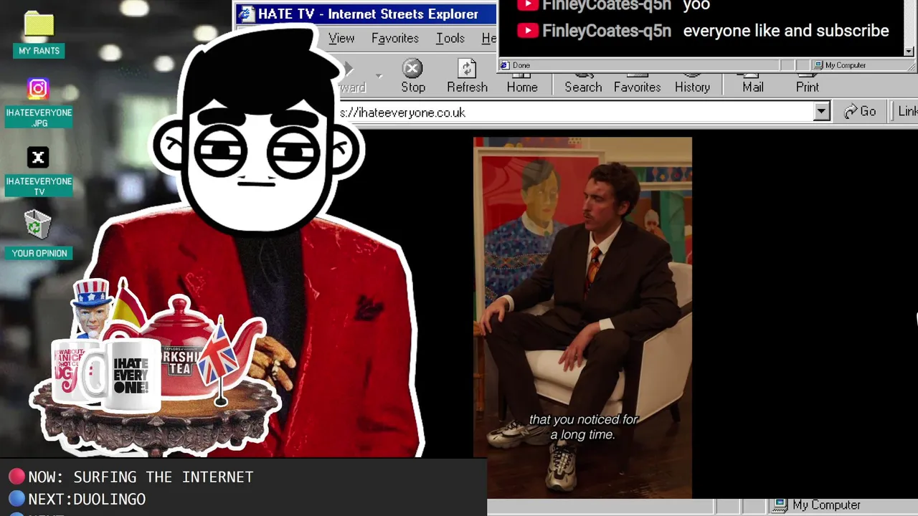Click My Computer in chat window status bar
The width and height of the screenshot is (918, 516).
click(839, 65)
